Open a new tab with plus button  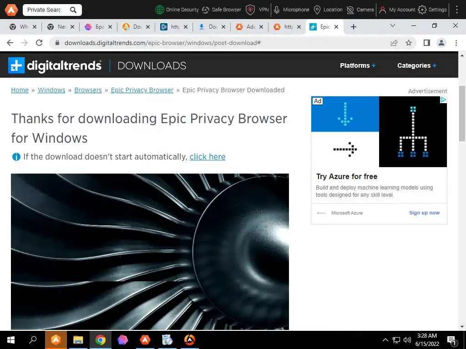353,27
